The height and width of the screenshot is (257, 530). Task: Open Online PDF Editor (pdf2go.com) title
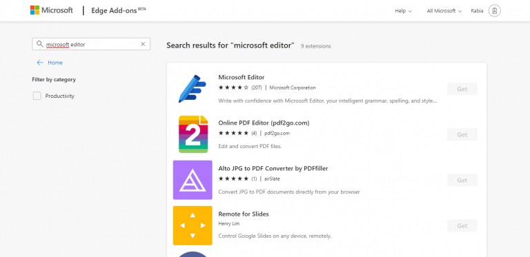pyautogui.click(x=264, y=123)
